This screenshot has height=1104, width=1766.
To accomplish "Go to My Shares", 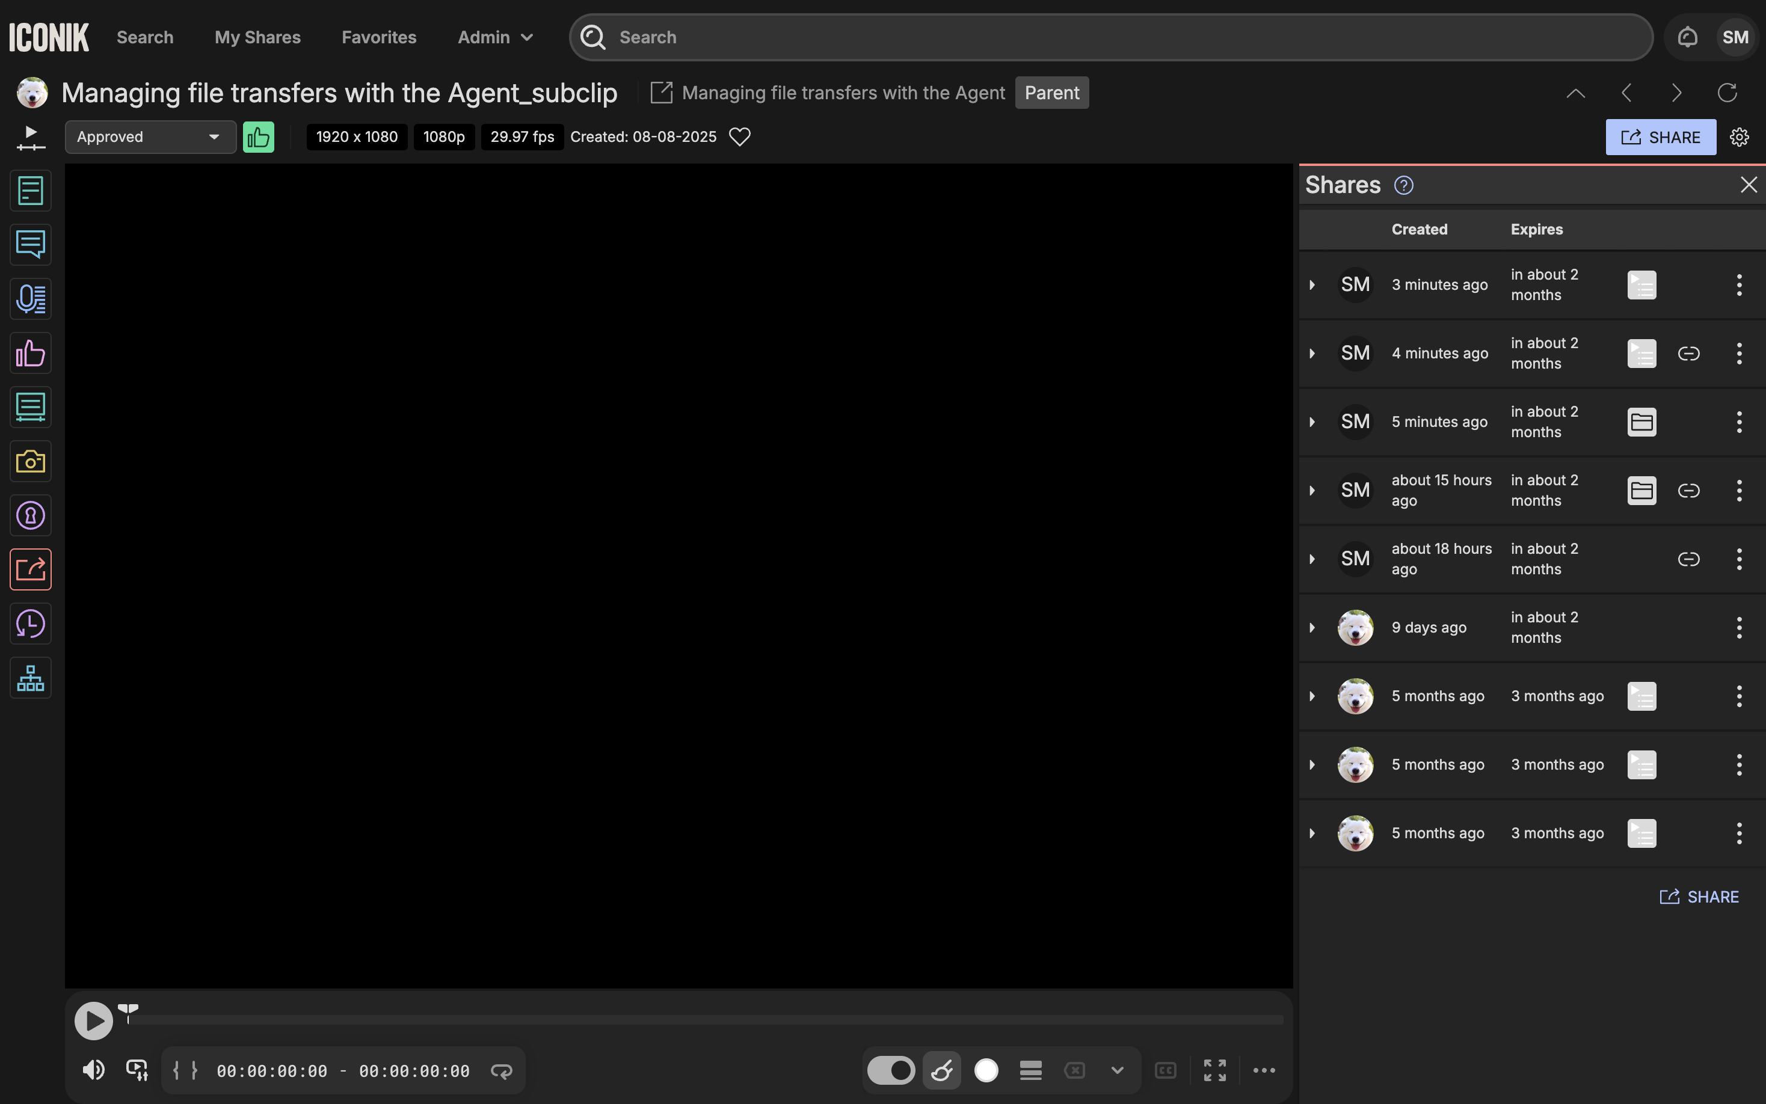I will pos(257,37).
